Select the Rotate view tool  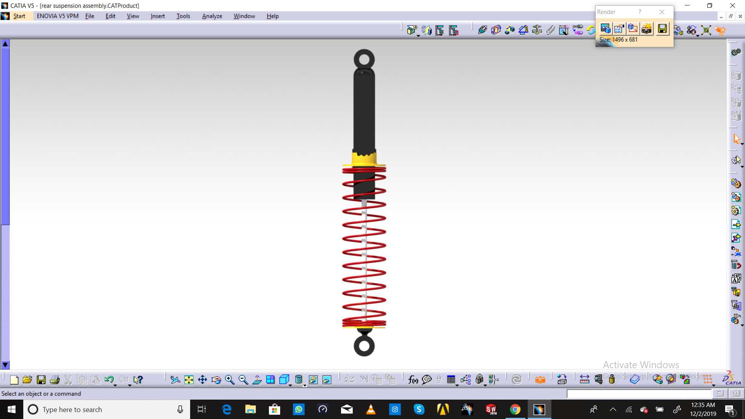click(216, 380)
